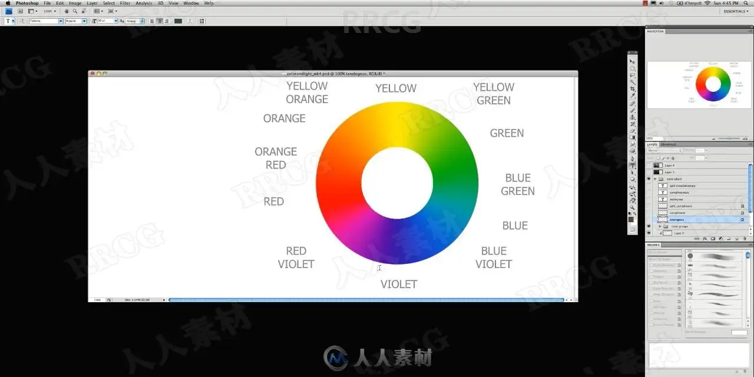
Task: Show the Layer 4 visibility
Action: (x=649, y=166)
